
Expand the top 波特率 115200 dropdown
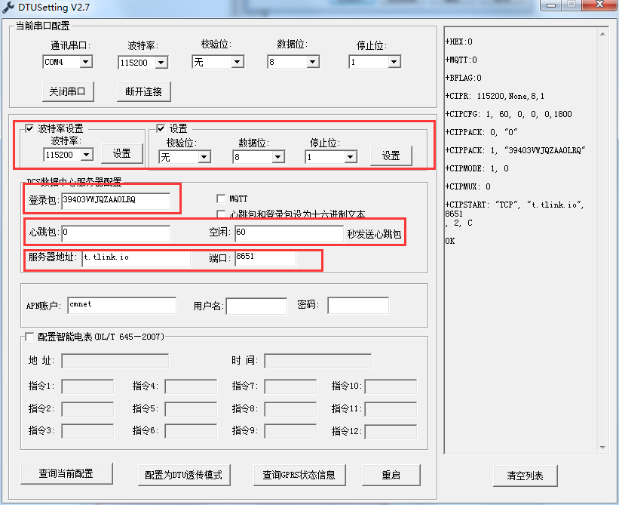(161, 63)
